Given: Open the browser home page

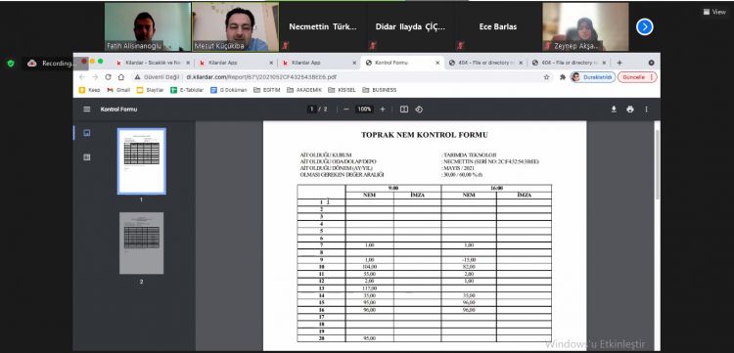Looking at the screenshot, I should click(x=121, y=77).
